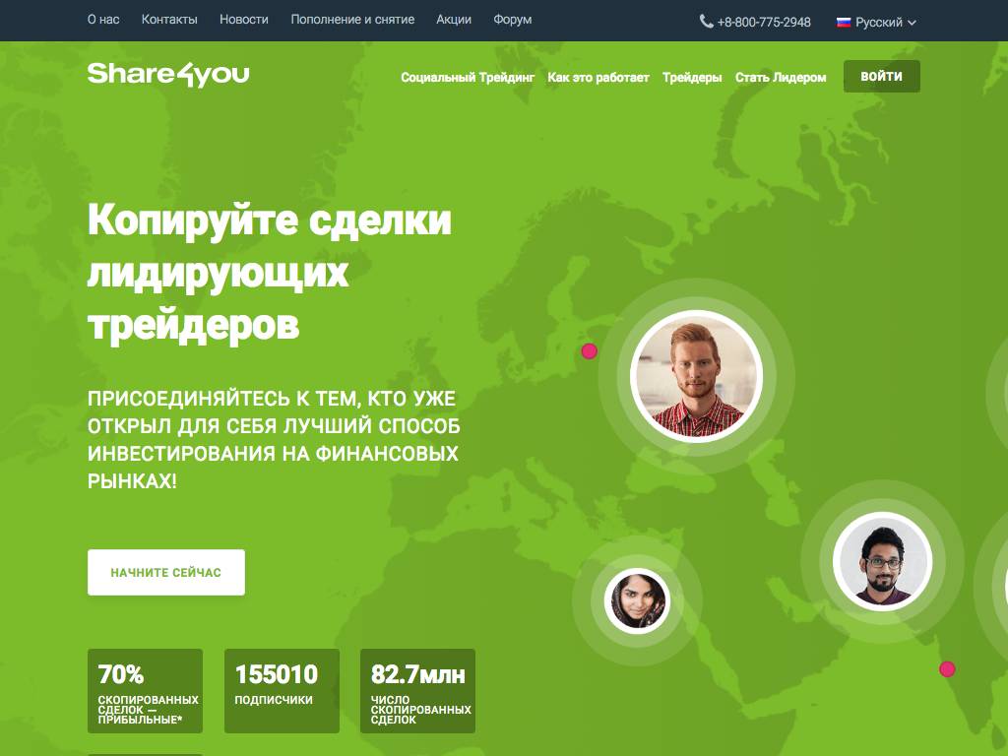Click the red-haired trader's avatar
Viewport: 1008px width, 756px height.
pos(696,376)
